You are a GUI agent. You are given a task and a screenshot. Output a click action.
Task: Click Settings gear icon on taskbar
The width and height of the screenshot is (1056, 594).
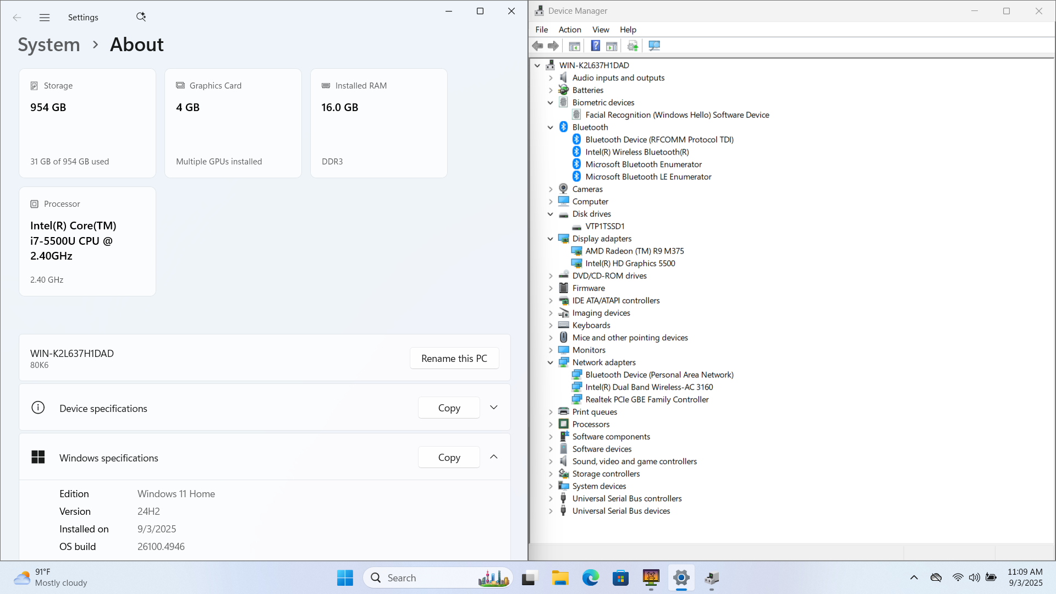(681, 578)
